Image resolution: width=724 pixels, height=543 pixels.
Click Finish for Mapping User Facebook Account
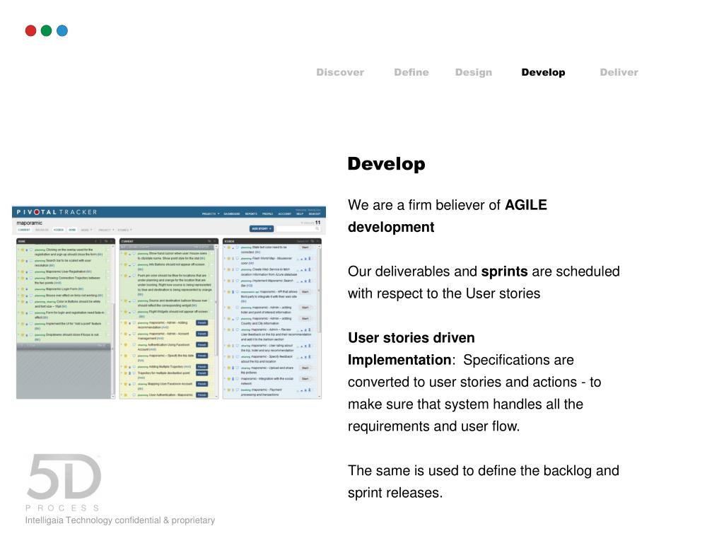click(202, 384)
